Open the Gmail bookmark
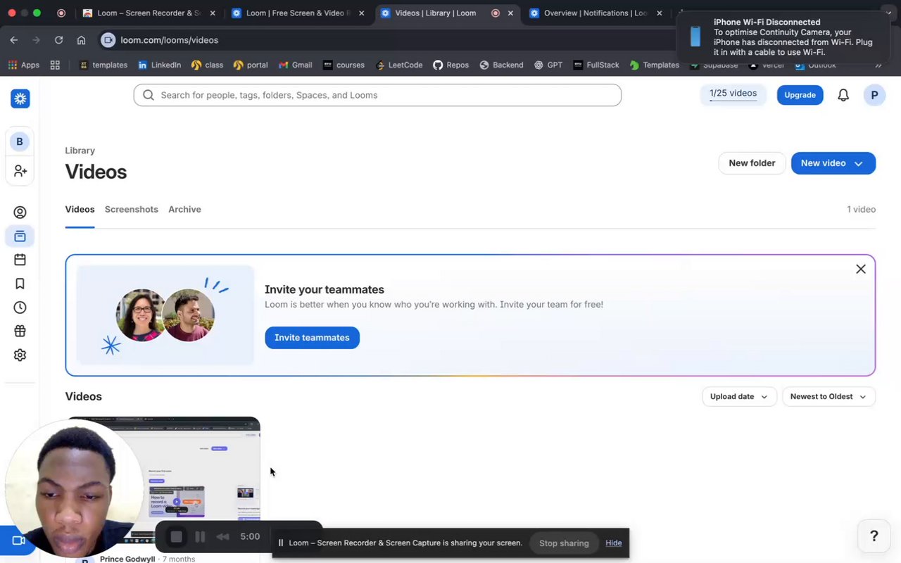This screenshot has width=901, height=563. coord(296,65)
